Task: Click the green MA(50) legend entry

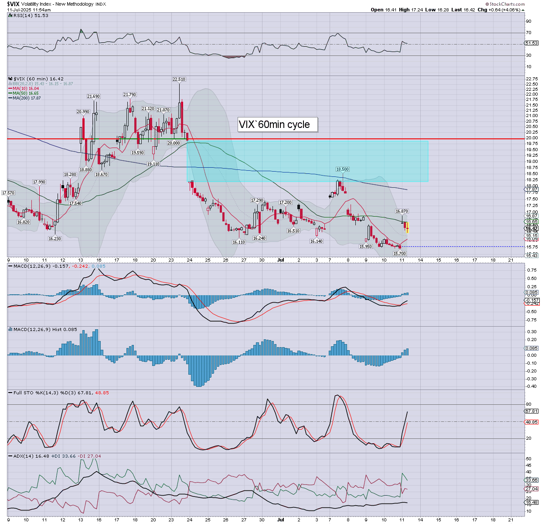Action: tap(25, 93)
